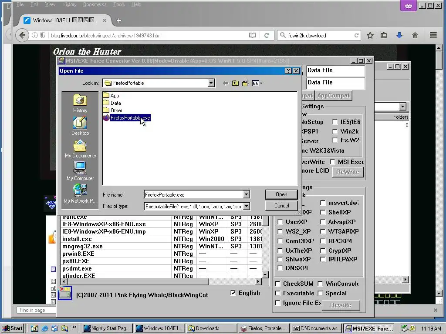446x334 pixels.
Task: Enable the IE5/IE6 checkbox
Action: point(335,122)
